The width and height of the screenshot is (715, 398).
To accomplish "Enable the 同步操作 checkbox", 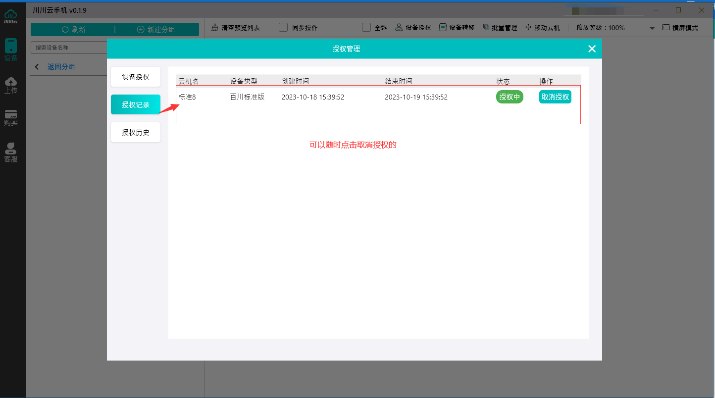I will (283, 27).
